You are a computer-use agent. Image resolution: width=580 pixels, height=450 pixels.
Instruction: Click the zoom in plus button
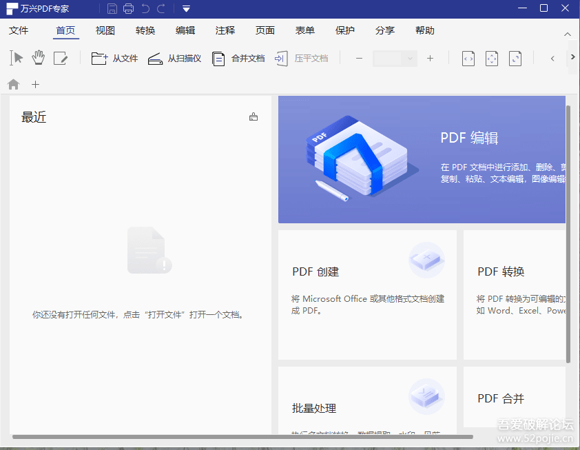[430, 59]
